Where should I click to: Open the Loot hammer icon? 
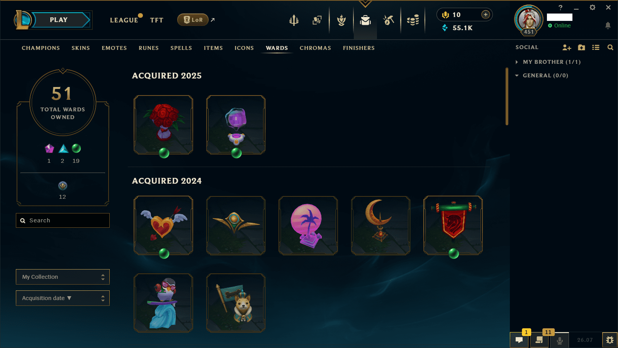coord(389,20)
